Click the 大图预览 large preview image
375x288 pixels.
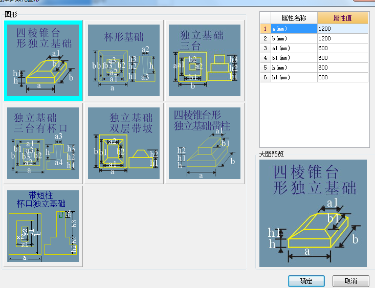[x=313, y=213]
